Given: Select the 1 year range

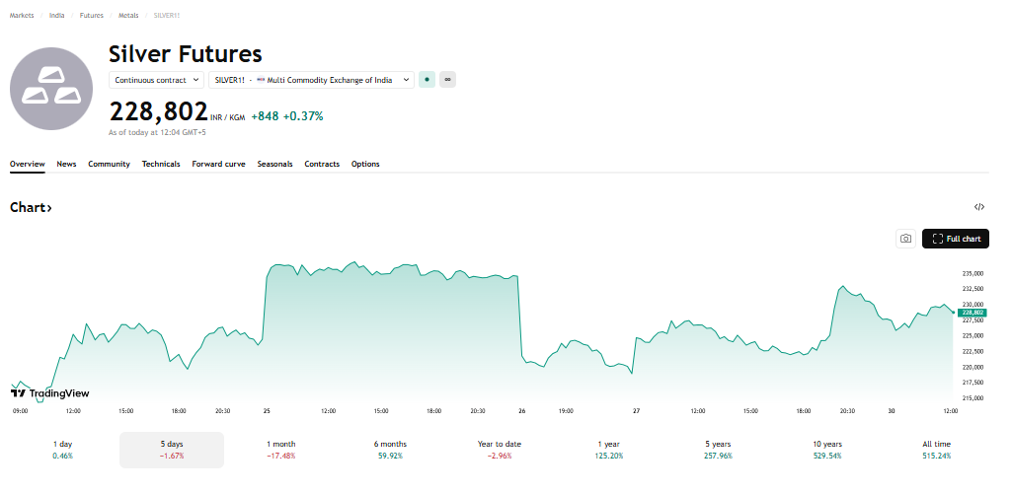Looking at the screenshot, I should [608, 450].
